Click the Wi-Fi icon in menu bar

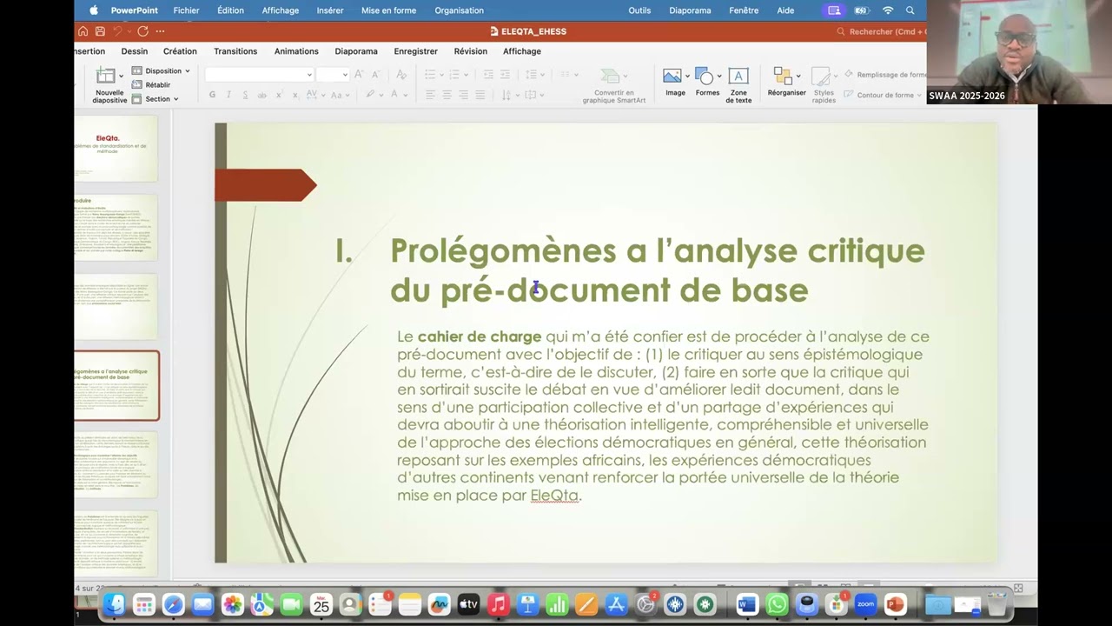click(888, 10)
